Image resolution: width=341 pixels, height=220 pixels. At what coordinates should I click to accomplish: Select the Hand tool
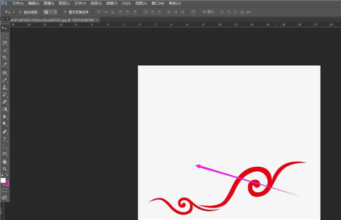tap(5, 162)
